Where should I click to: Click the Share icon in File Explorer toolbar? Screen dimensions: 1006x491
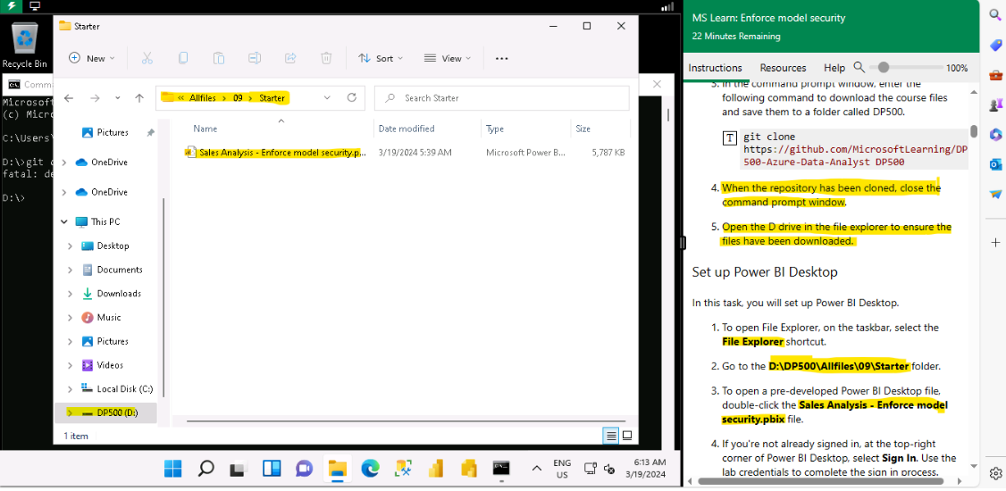pos(290,58)
